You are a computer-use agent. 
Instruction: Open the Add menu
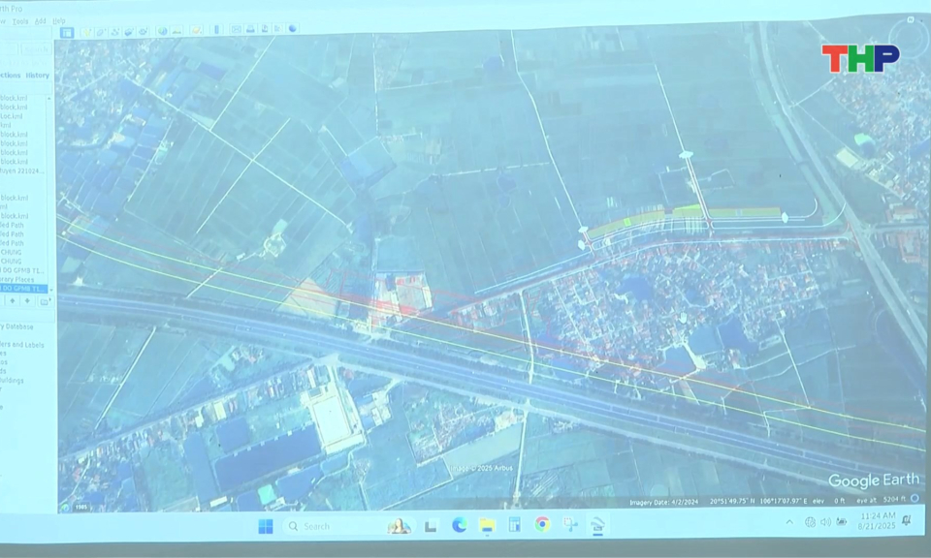pyautogui.click(x=40, y=20)
